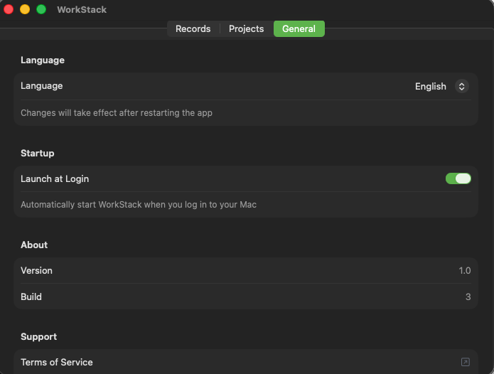This screenshot has width=494, height=374.
Task: Click the Build number 3
Action: [x=468, y=296]
